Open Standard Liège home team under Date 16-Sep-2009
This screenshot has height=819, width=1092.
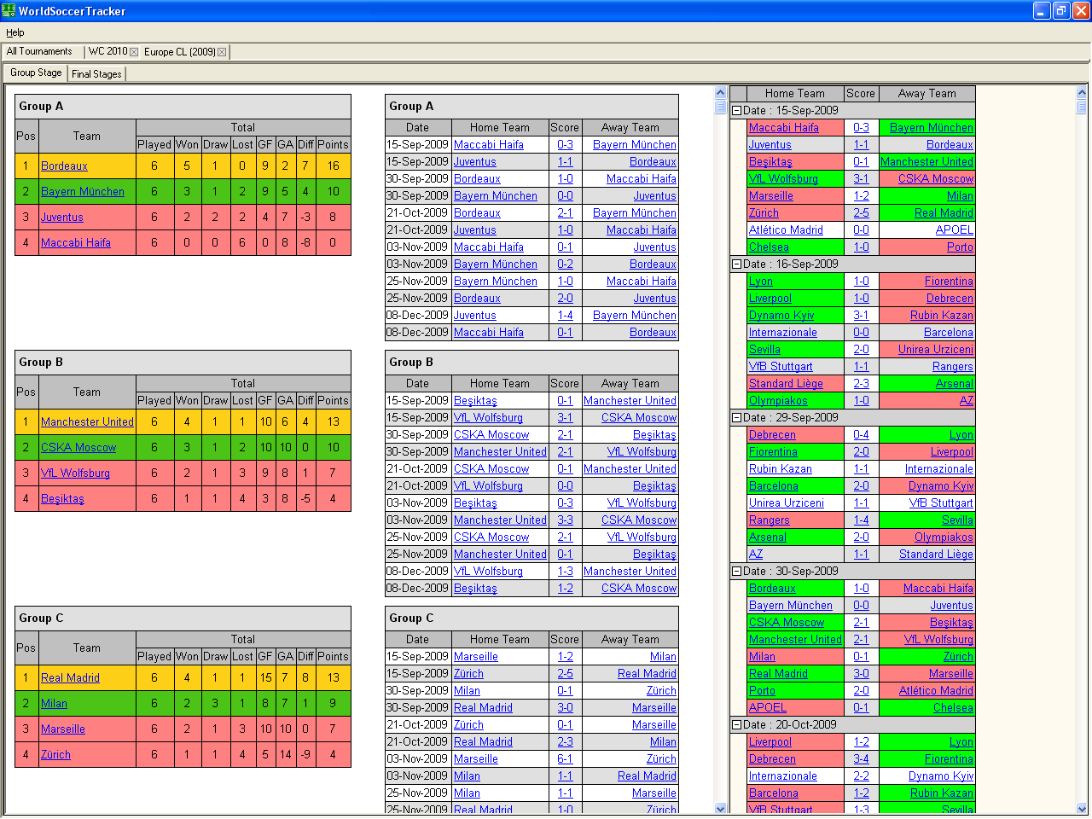tap(786, 384)
